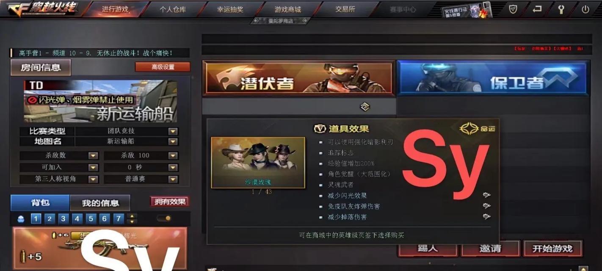Click the team swap icon under 潜伏者 banner

pyautogui.click(x=365, y=107)
